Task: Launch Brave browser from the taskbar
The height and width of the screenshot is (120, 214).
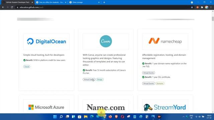Action: click(x=116, y=117)
